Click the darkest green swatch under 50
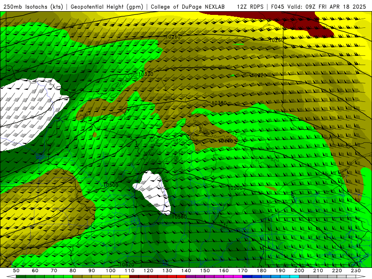The image size is (372, 279). click(21, 277)
